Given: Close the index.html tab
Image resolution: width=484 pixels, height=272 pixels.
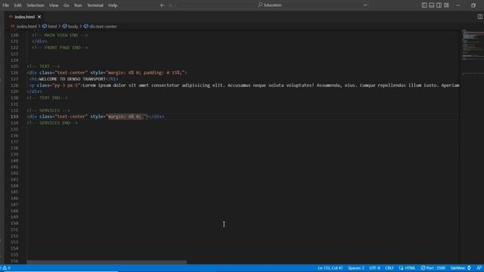Looking at the screenshot, I should 39,17.
